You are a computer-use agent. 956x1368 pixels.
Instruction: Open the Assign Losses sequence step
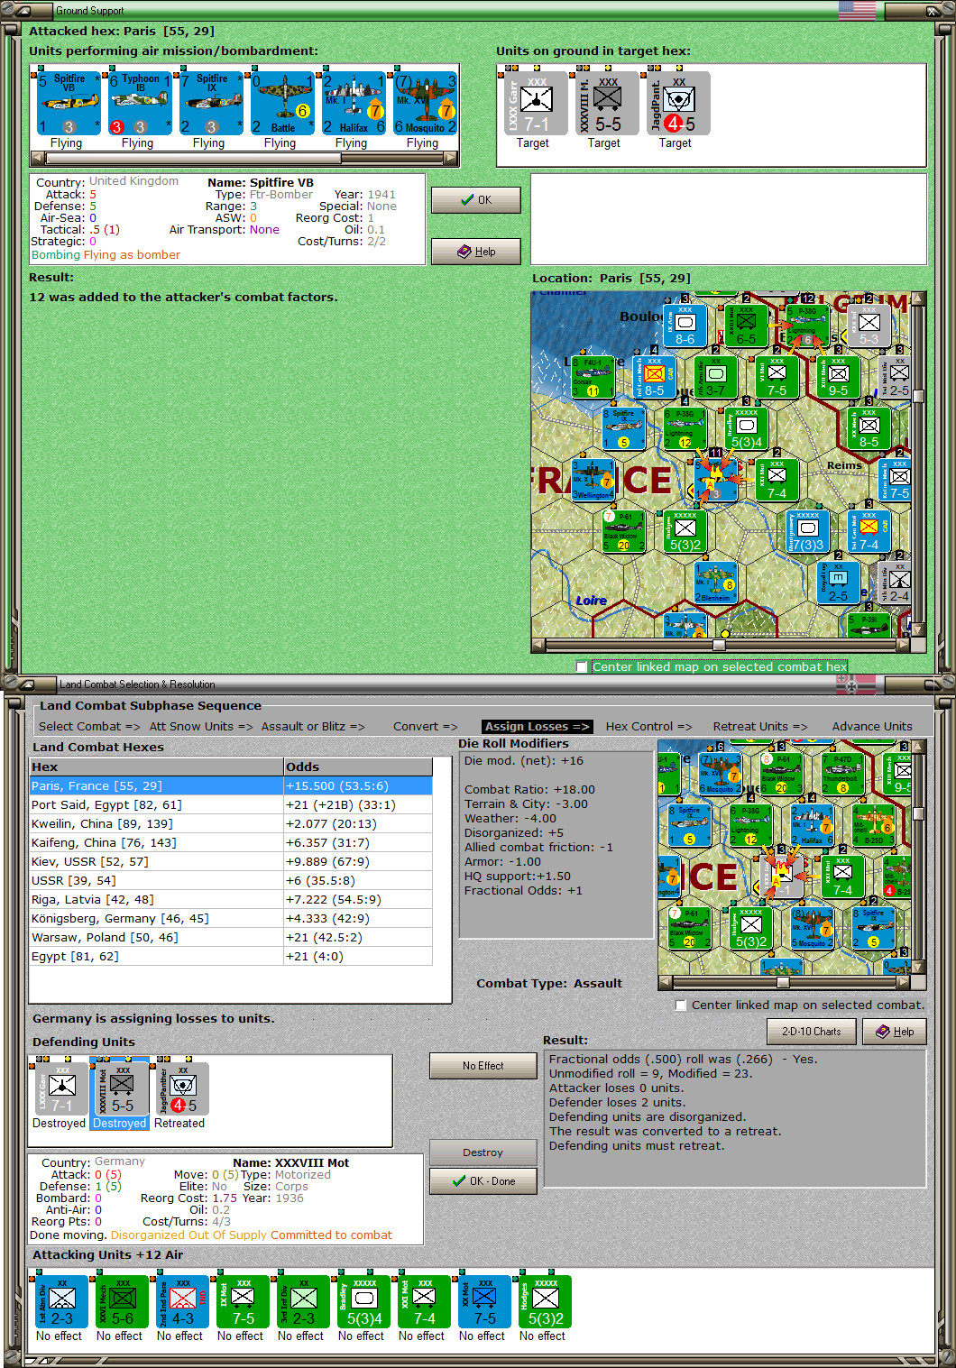pos(537,726)
